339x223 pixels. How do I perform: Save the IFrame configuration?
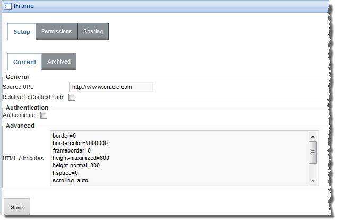[x=17, y=207]
